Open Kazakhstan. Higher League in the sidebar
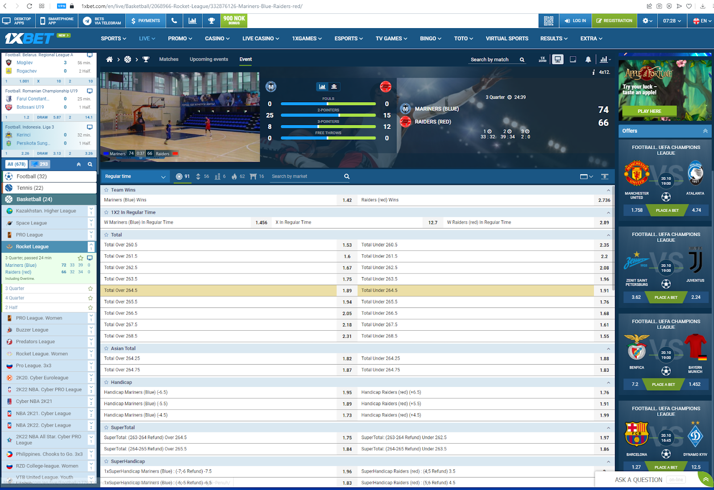The width and height of the screenshot is (714, 490). point(46,211)
